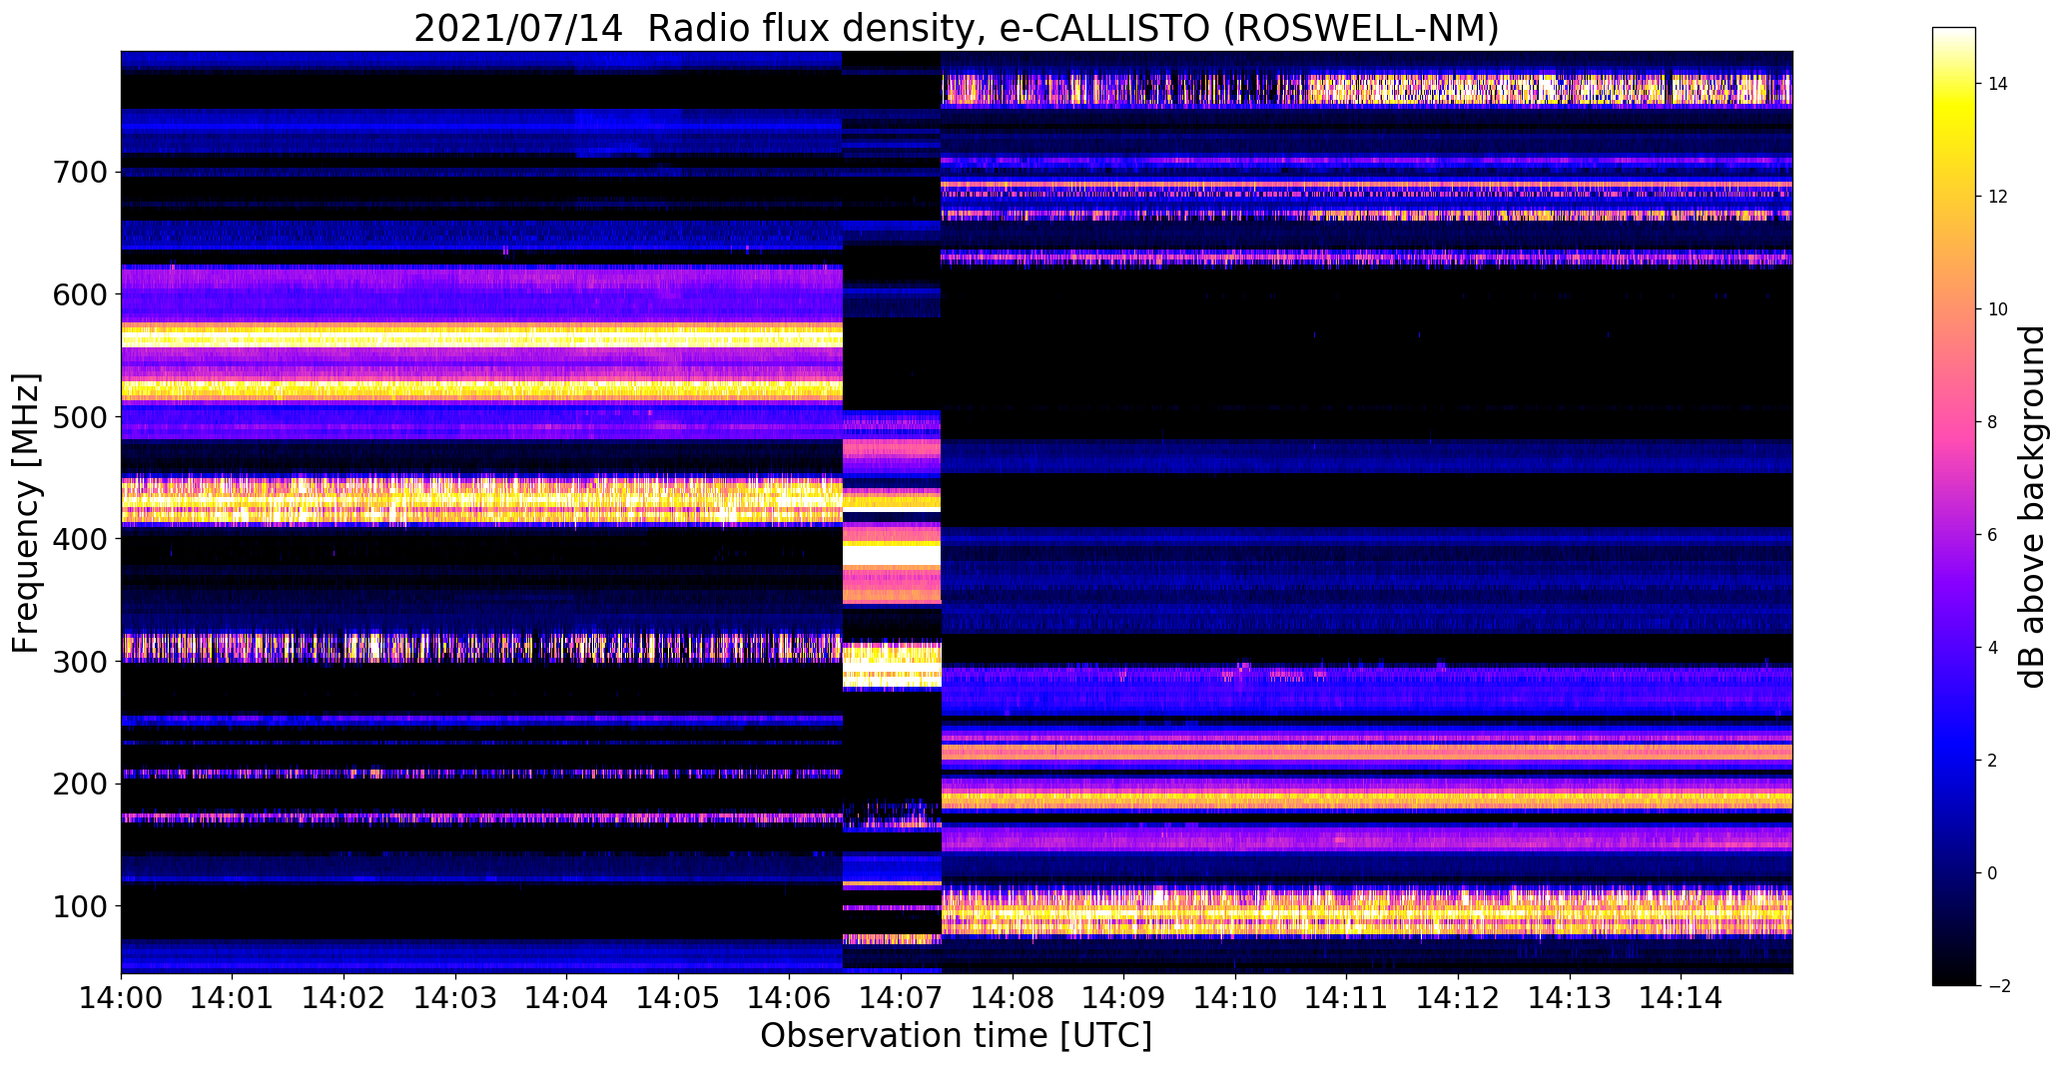This screenshot has height=1065, width=2063.
Task: Click the colorbar tick value 8
Action: pos(1992,422)
